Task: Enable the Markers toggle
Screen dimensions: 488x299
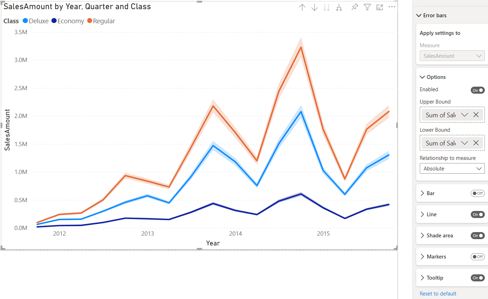Action: [477, 257]
